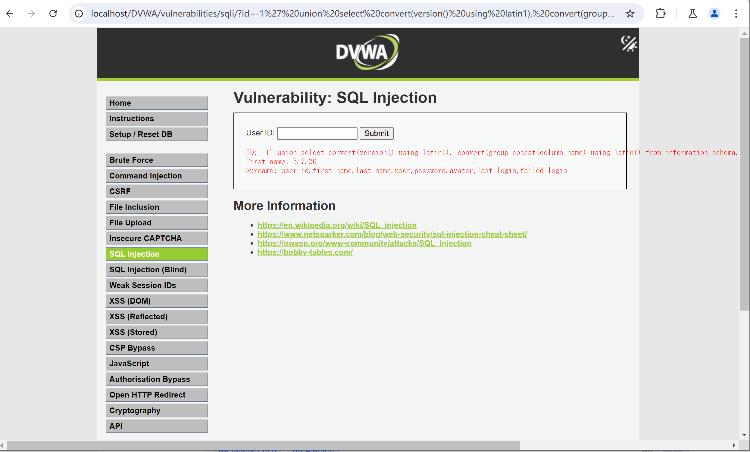This screenshot has width=750, height=452.
Task: Go to the Command Injection page
Action: coord(157,176)
